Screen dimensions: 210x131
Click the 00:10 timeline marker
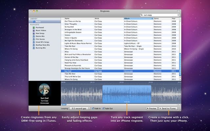point(92,82)
